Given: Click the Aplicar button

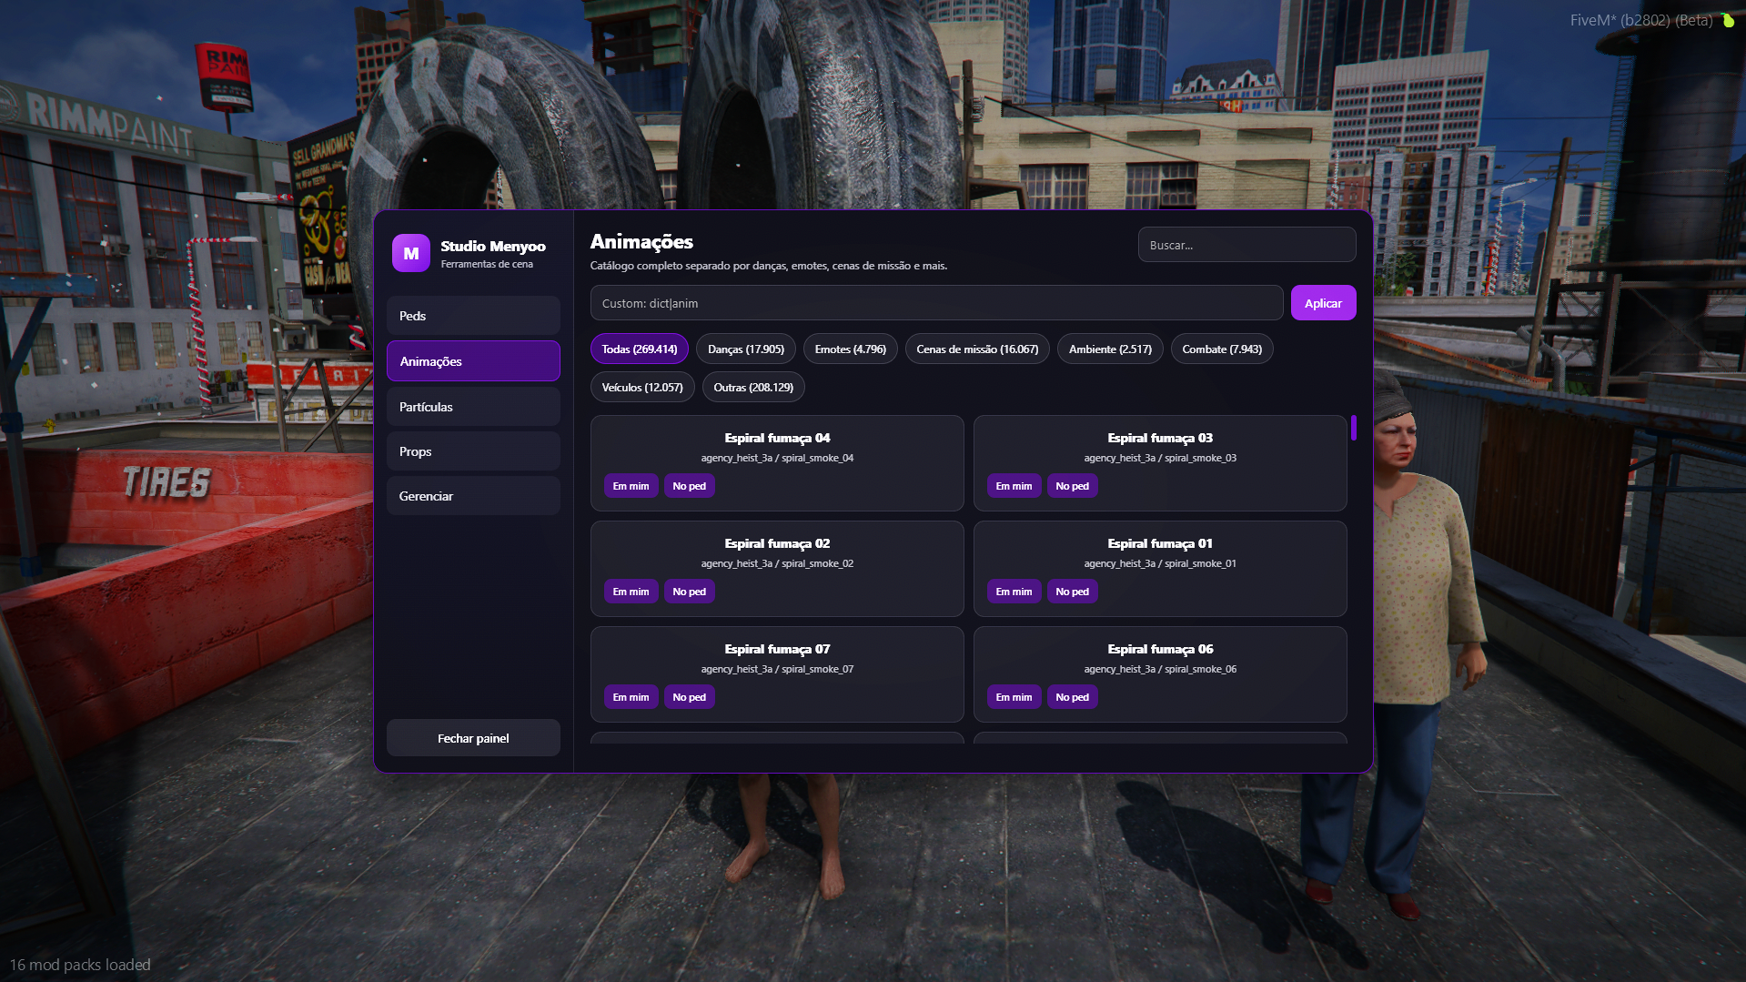Looking at the screenshot, I should tap(1323, 303).
